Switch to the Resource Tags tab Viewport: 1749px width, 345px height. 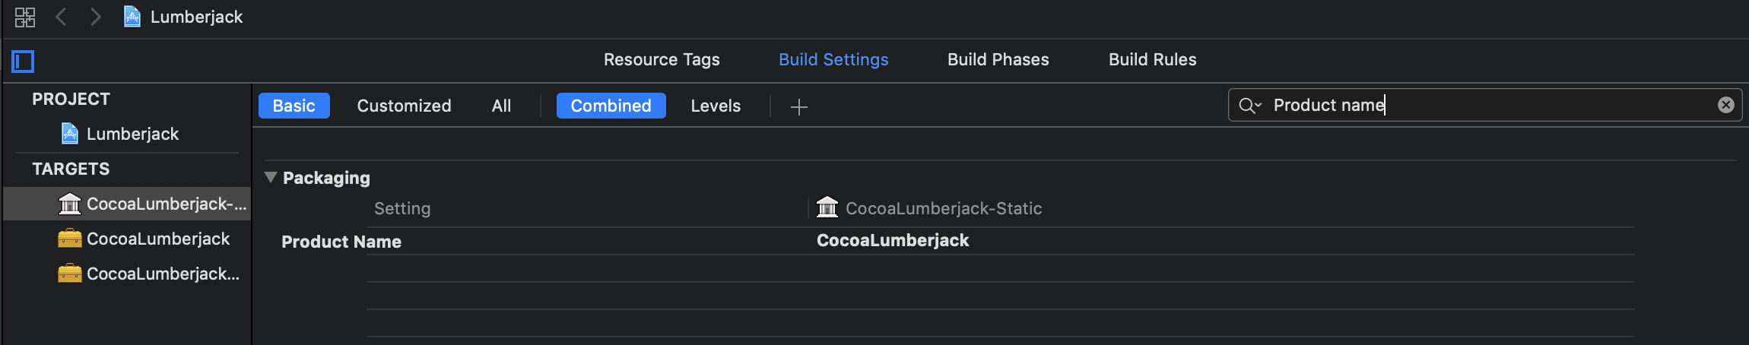click(662, 59)
